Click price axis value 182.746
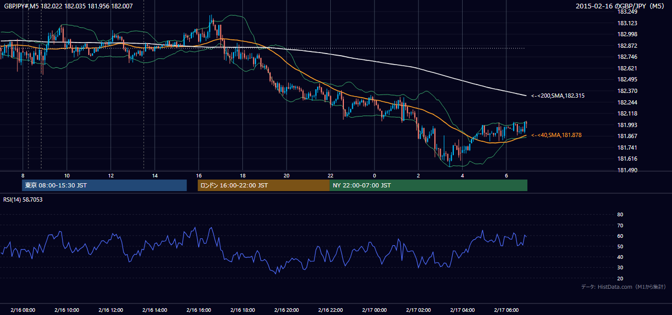Screen dimensions: 672x315 click(x=627, y=57)
